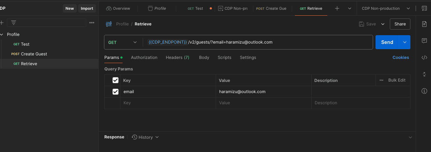The width and height of the screenshot is (431, 152).
Task: Click the add new tab plus icon
Action: pyautogui.click(x=337, y=8)
